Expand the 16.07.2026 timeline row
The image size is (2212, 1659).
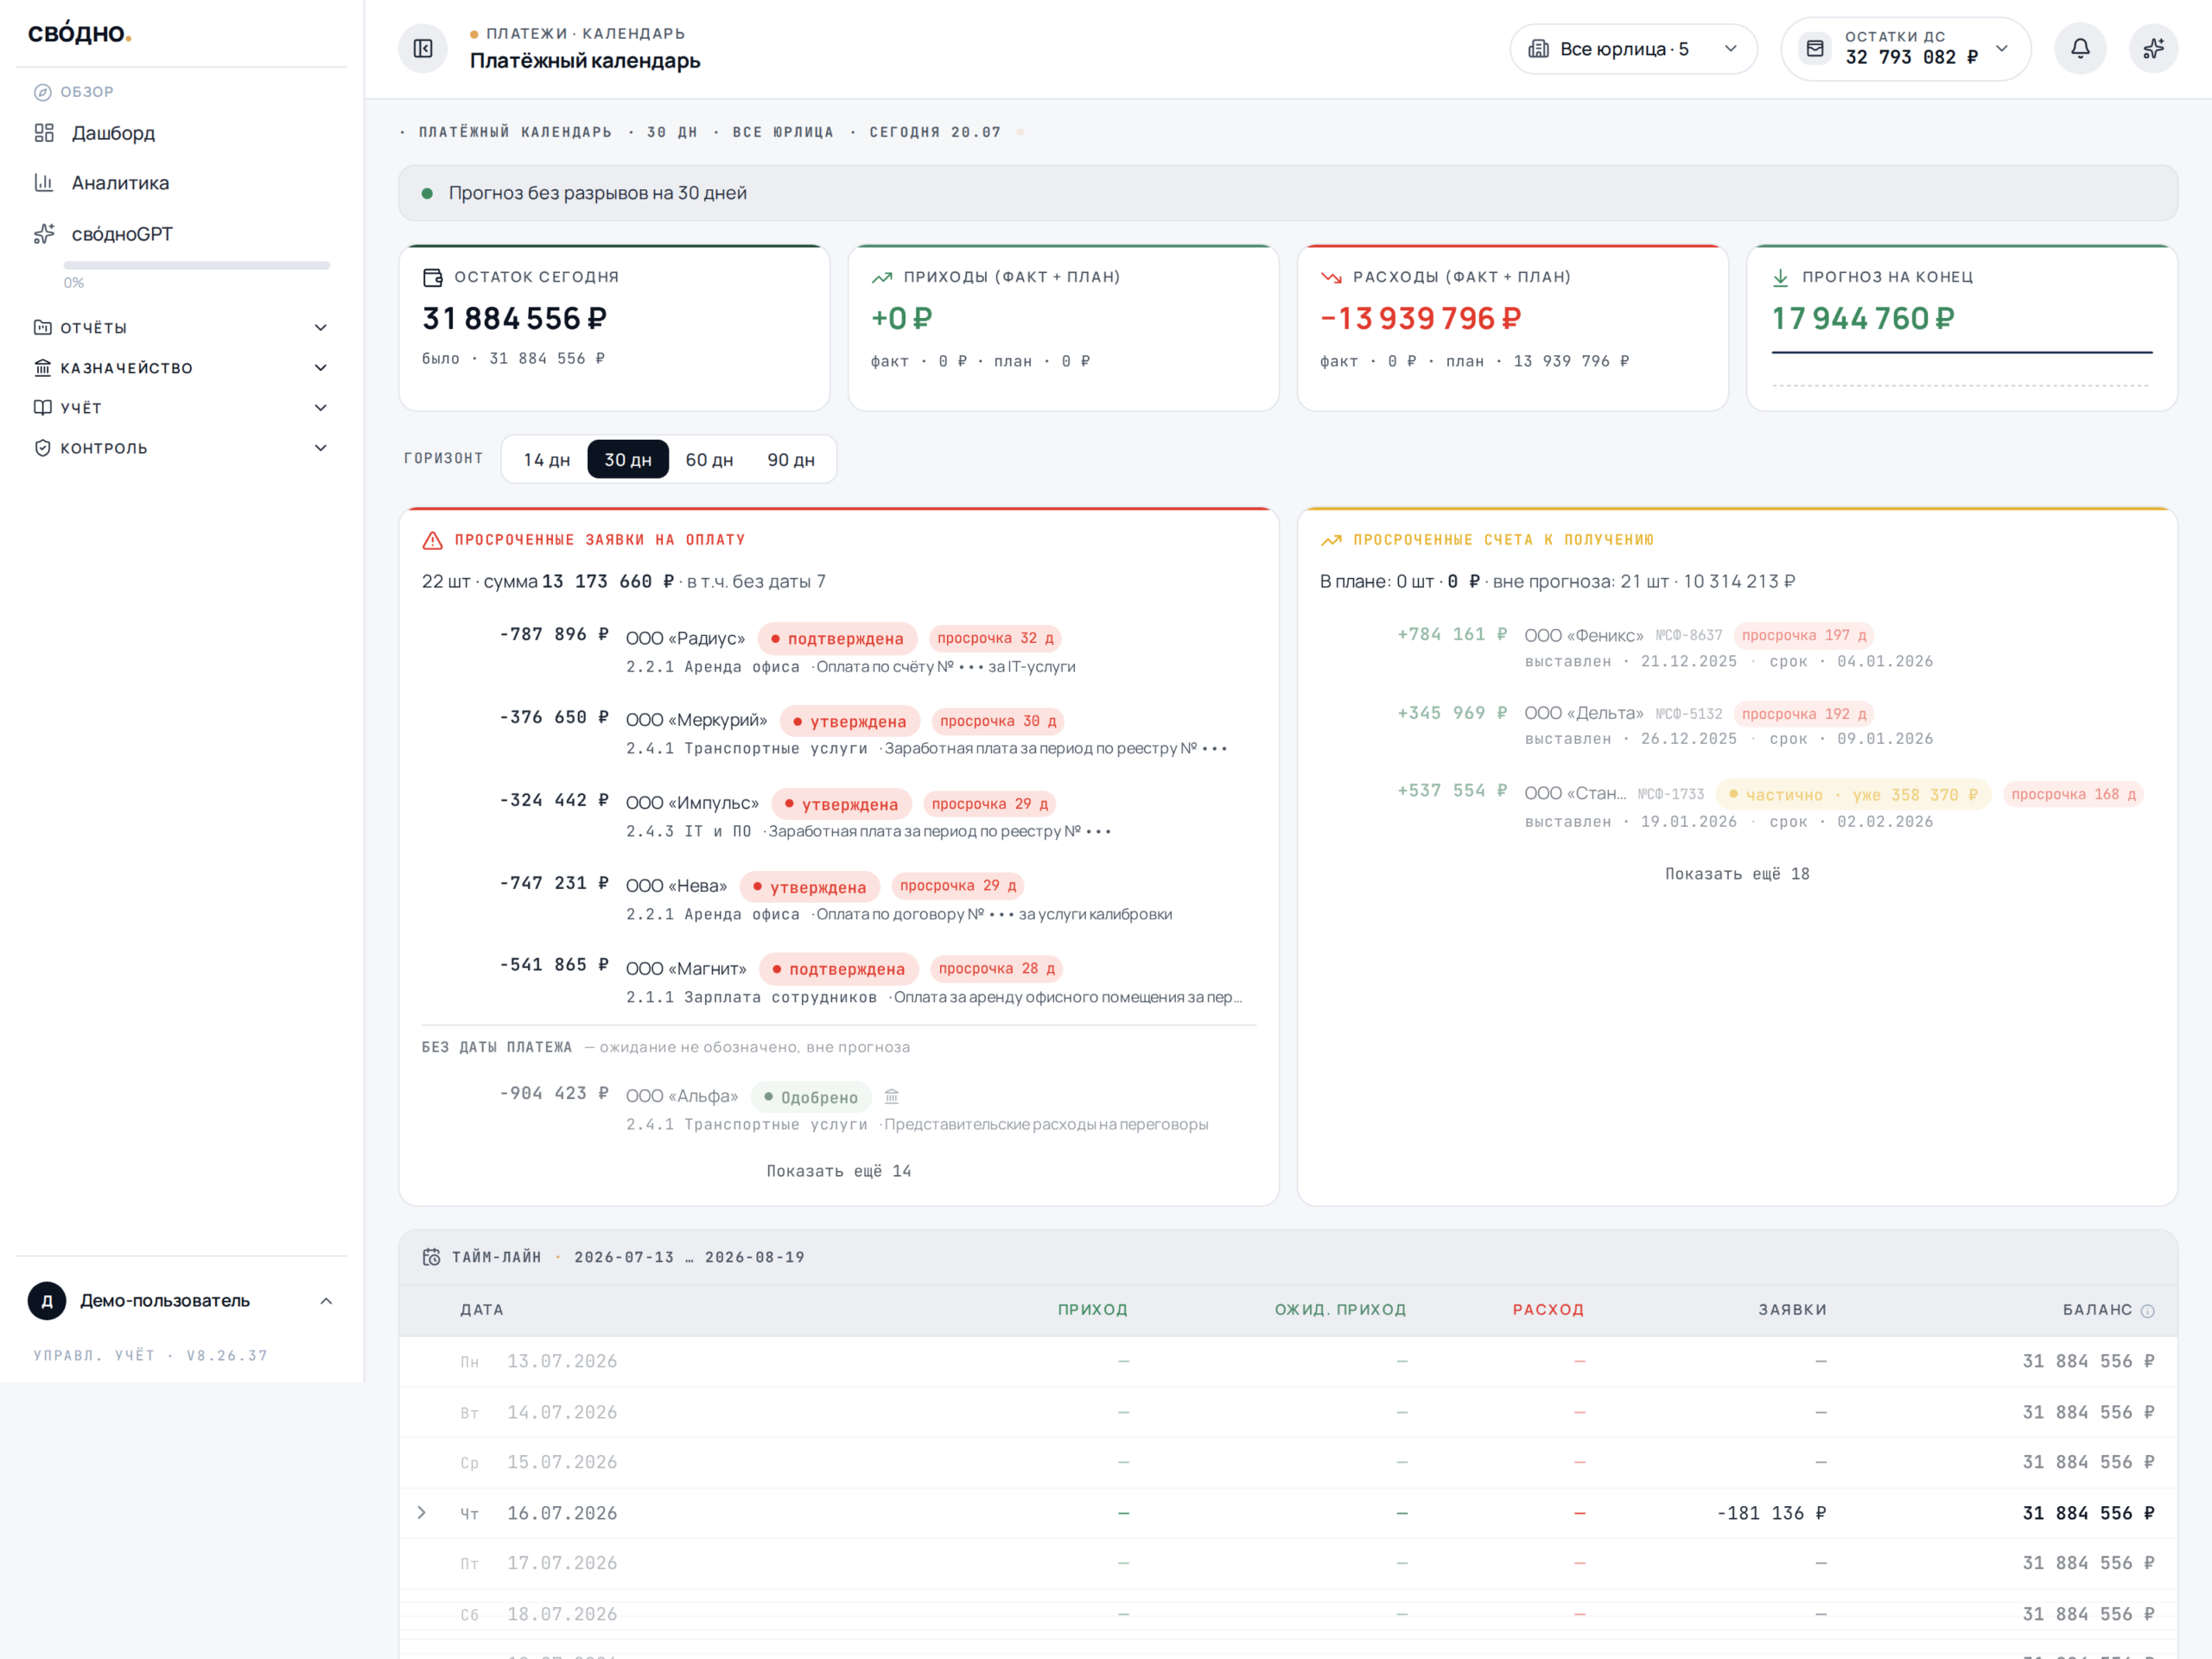[422, 1513]
